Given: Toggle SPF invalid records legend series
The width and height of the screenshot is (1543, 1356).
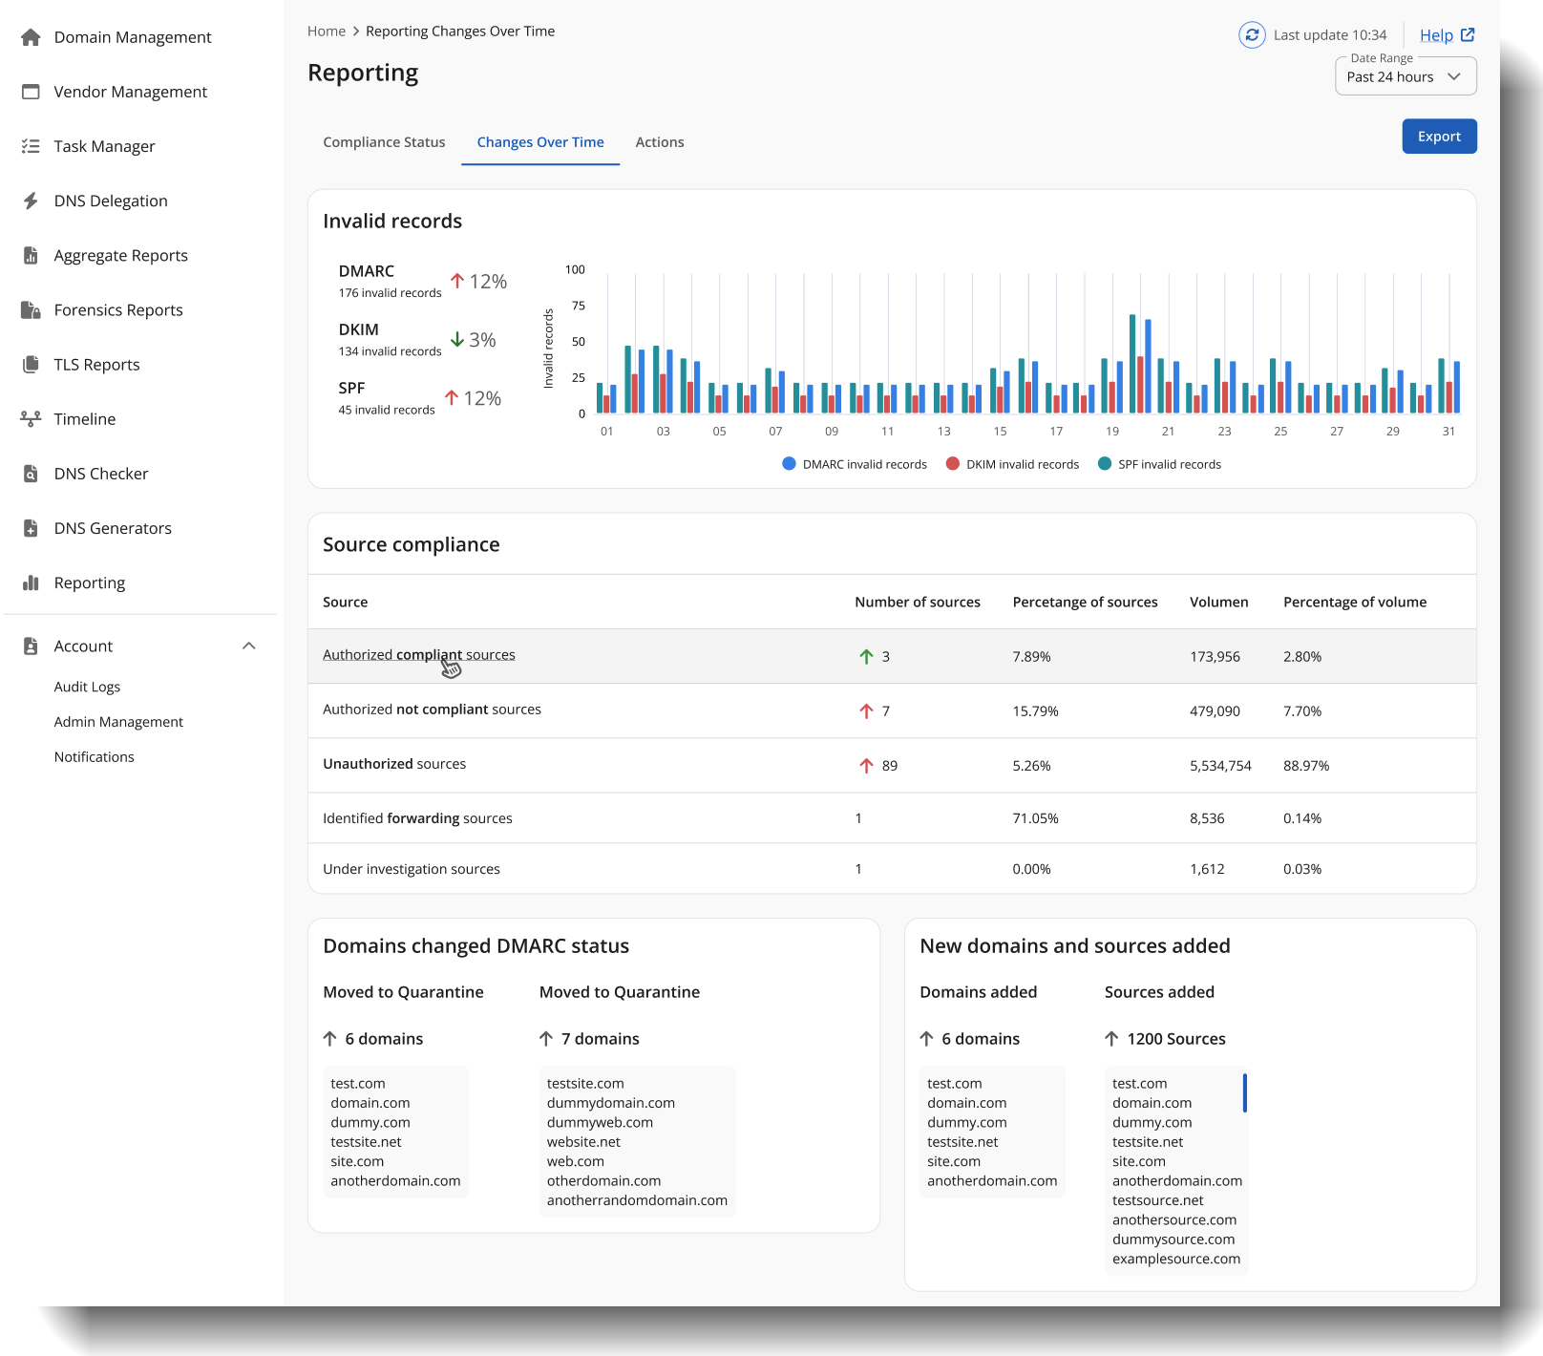Looking at the screenshot, I should click(x=1159, y=464).
